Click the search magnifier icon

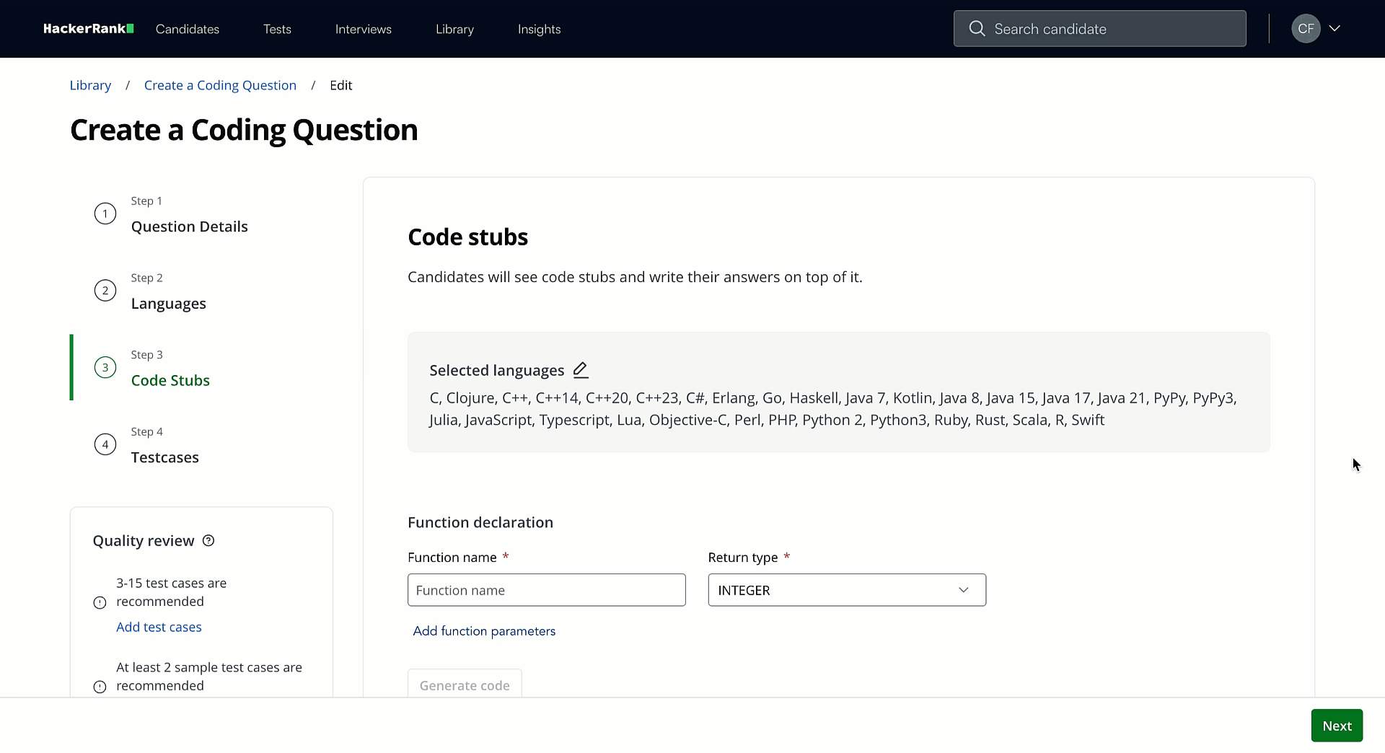977,29
